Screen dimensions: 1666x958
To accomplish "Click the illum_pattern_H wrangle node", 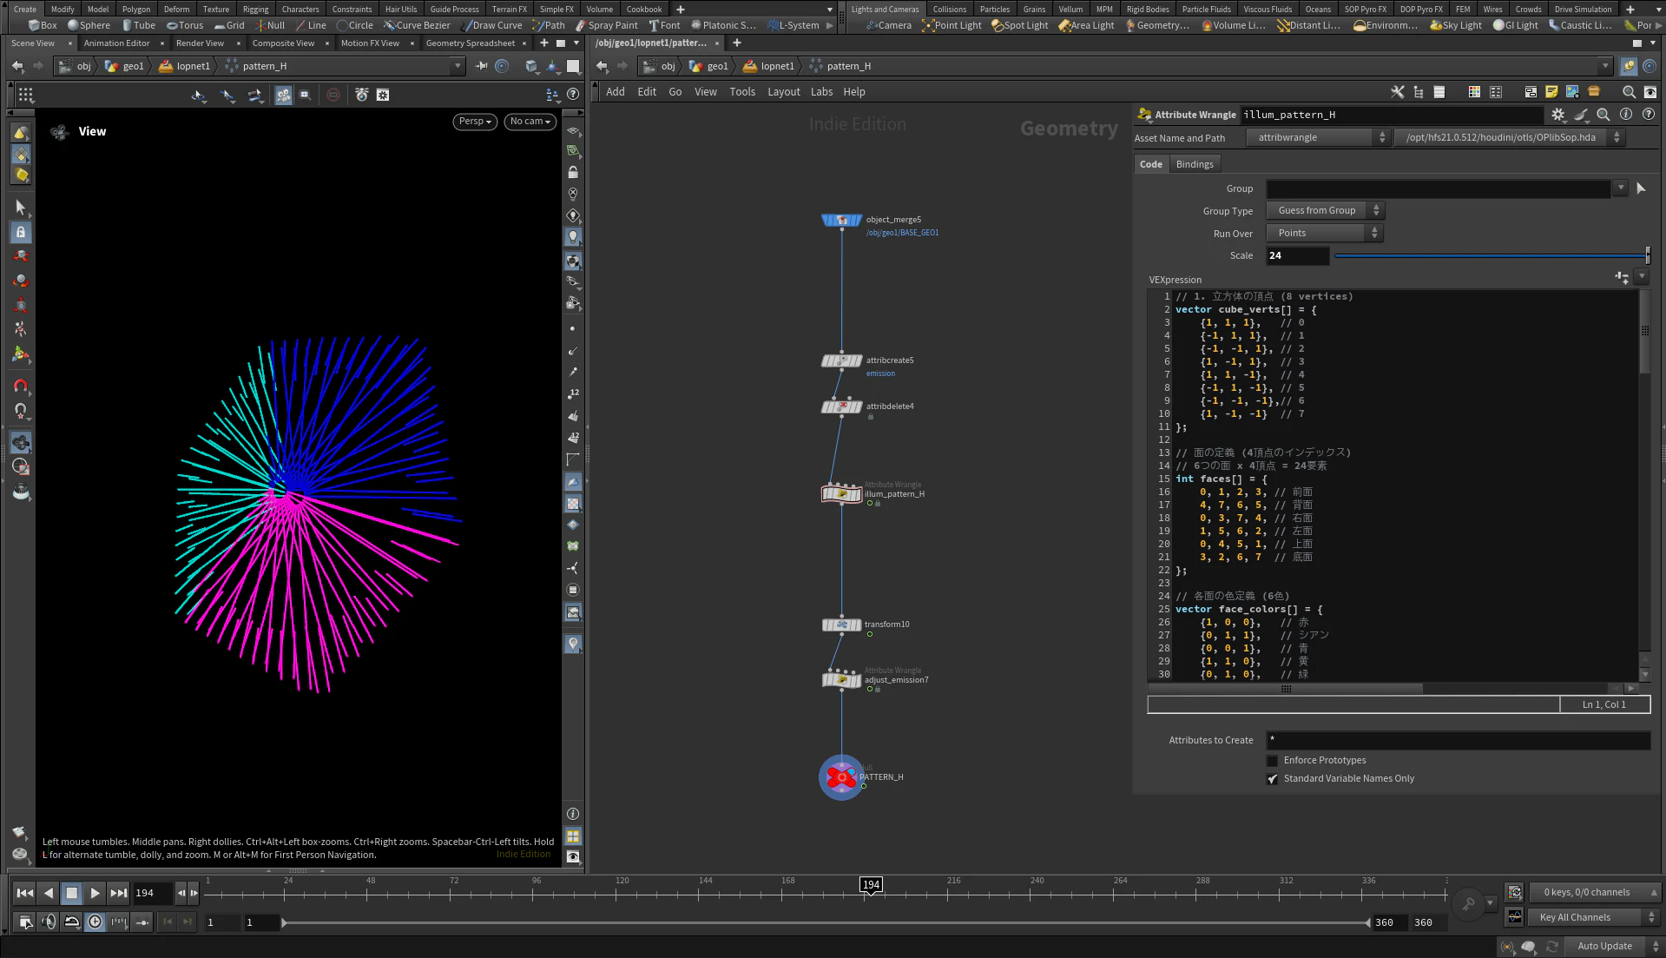I will coord(841,494).
